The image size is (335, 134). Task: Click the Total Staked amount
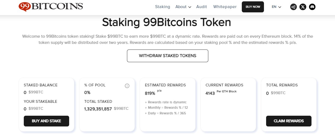(x=98, y=109)
